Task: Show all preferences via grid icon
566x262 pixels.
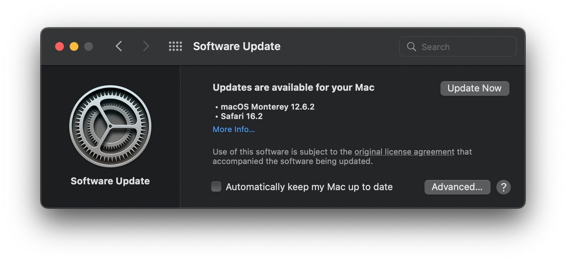Action: coord(175,46)
